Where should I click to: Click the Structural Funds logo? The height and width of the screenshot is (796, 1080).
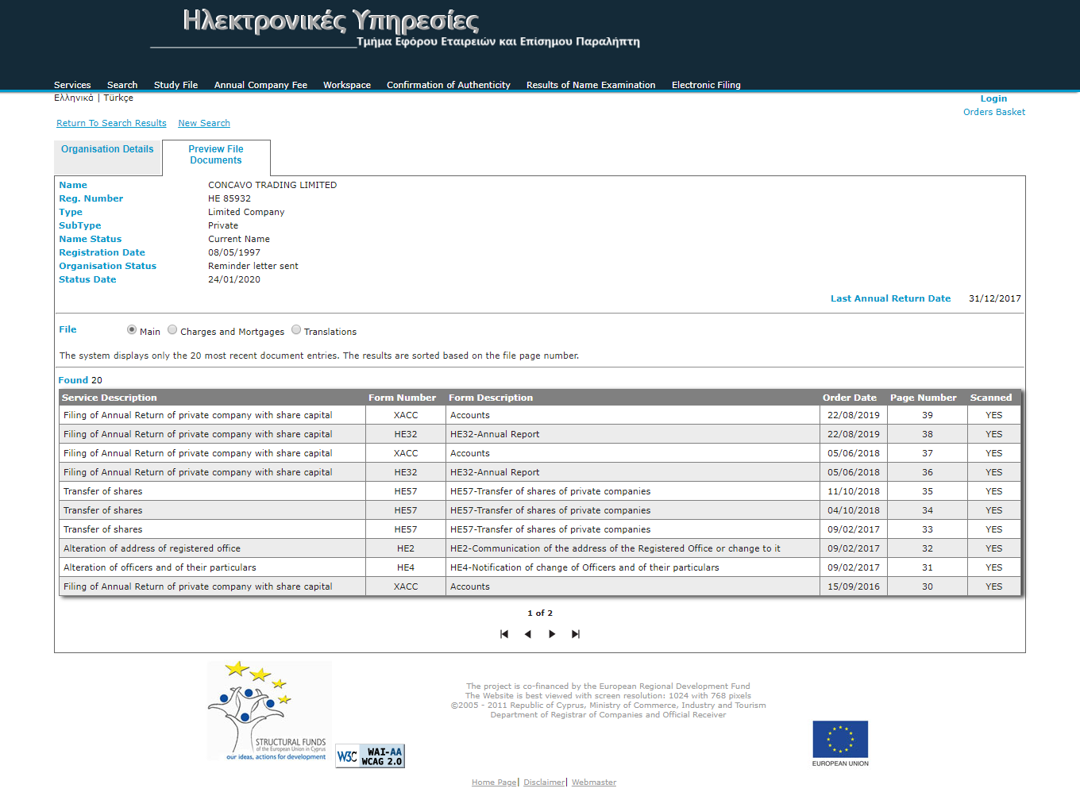[269, 711]
